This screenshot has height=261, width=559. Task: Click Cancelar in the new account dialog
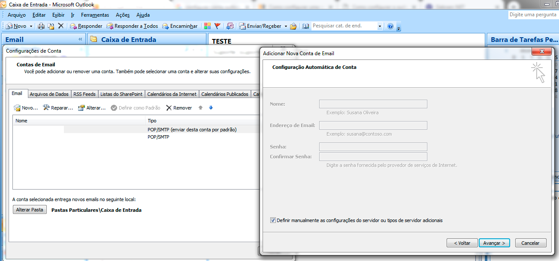pyautogui.click(x=531, y=243)
